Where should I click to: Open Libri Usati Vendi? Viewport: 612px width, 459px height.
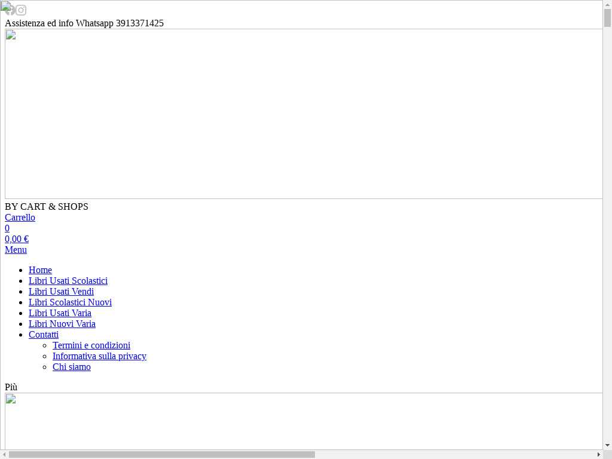62,292
